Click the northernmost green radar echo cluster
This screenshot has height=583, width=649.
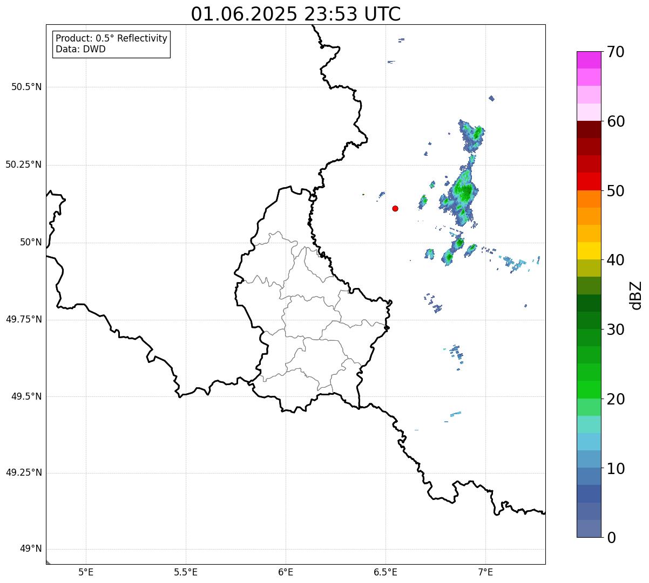click(472, 135)
